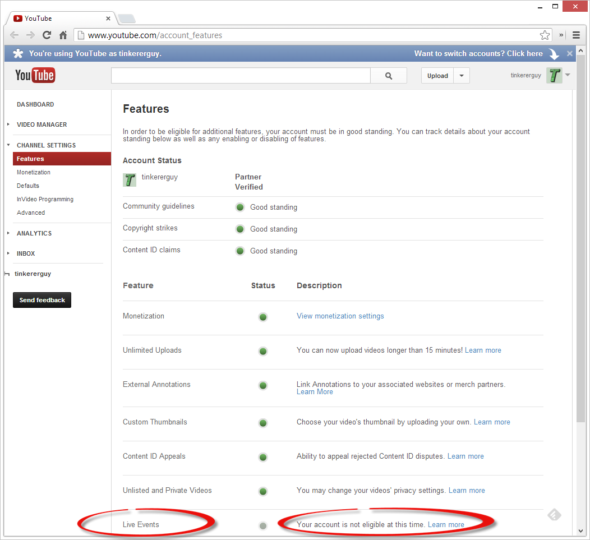This screenshot has height=540, width=590.
Task: Click the Content ID claims green status dot
Action: pyautogui.click(x=239, y=251)
